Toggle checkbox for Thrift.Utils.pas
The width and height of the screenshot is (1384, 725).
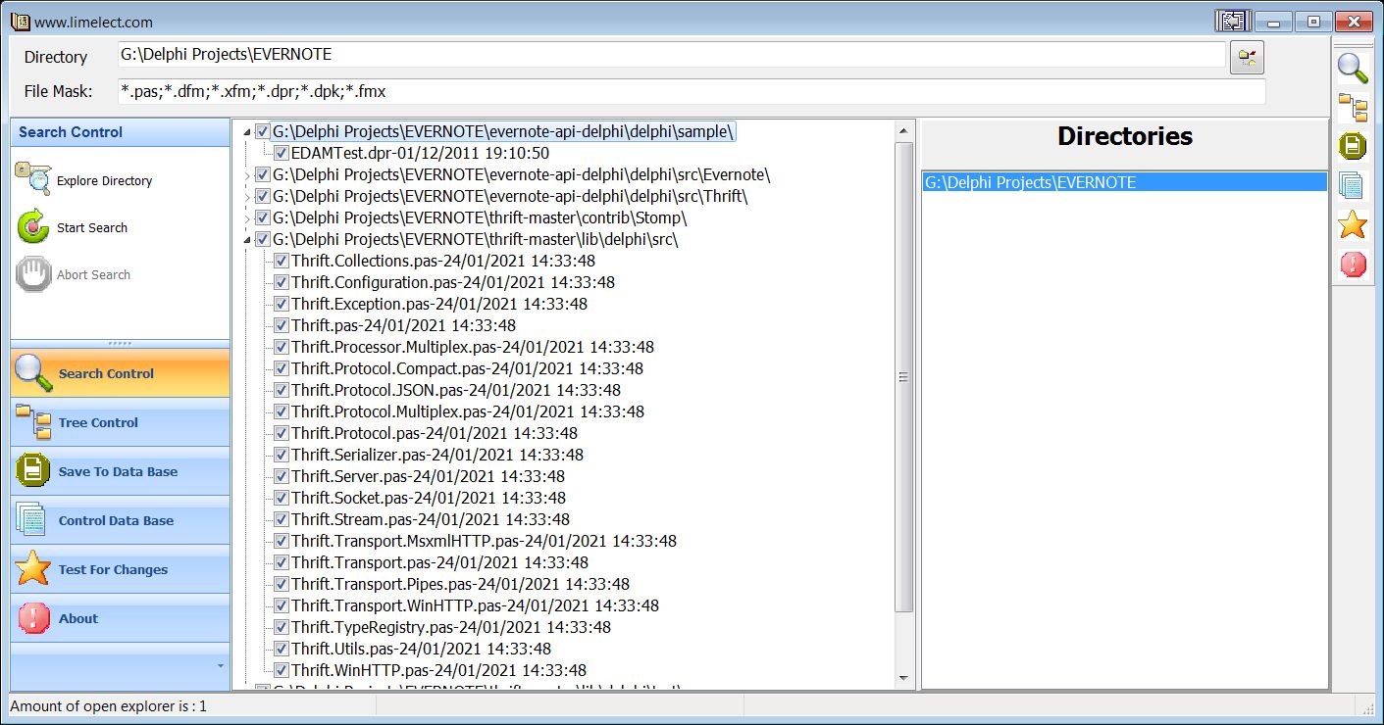click(282, 650)
